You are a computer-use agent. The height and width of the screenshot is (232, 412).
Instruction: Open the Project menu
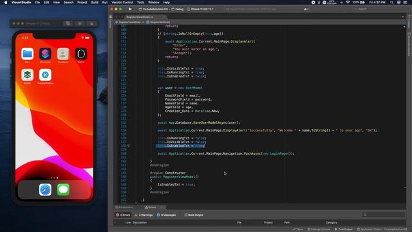[x=82, y=3]
